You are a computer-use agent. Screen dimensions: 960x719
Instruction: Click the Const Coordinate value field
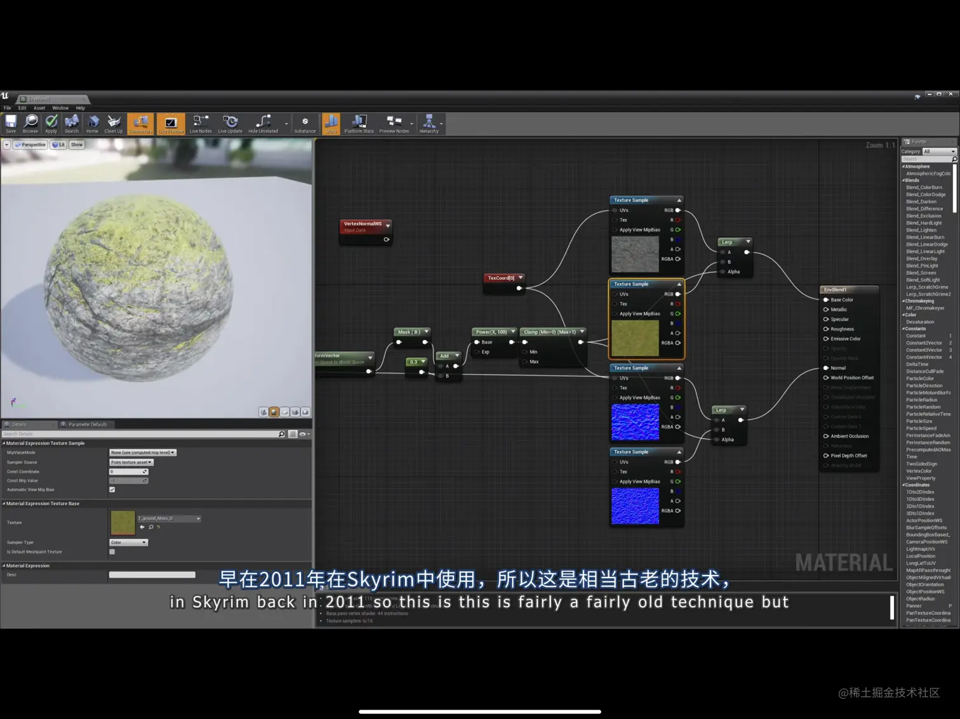(x=128, y=472)
